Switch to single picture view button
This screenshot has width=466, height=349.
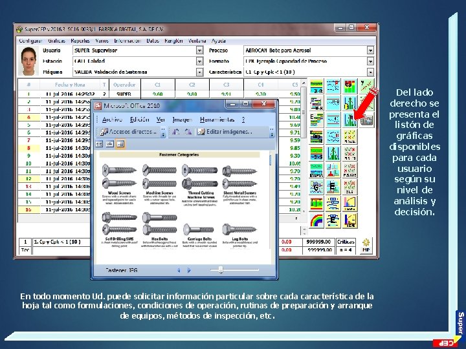[120, 144]
